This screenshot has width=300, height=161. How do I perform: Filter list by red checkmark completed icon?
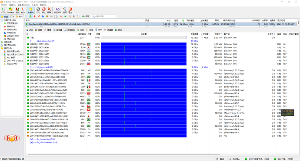39,16
